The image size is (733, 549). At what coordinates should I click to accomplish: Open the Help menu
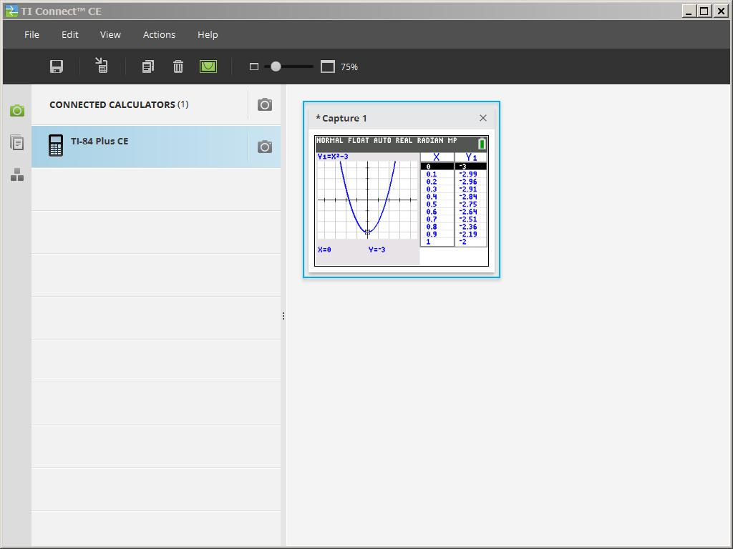tap(208, 34)
